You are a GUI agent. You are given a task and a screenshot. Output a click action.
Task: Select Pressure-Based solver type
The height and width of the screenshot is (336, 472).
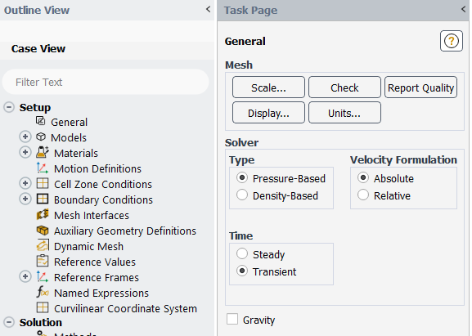(242, 177)
